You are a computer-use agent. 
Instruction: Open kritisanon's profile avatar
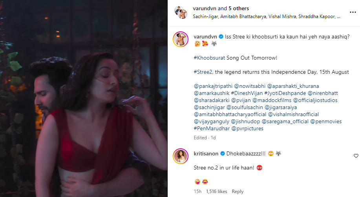click(181, 156)
